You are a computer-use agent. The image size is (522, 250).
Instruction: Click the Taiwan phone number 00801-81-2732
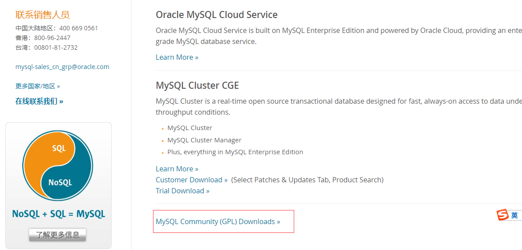[x=55, y=47]
